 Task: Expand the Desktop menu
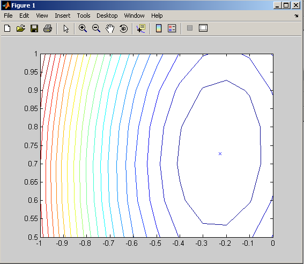[107, 16]
